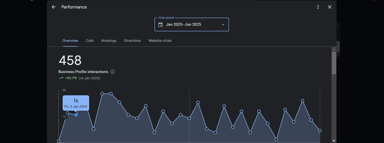Open the three-dot more options menu
The image size is (384, 143).
(x=318, y=7)
